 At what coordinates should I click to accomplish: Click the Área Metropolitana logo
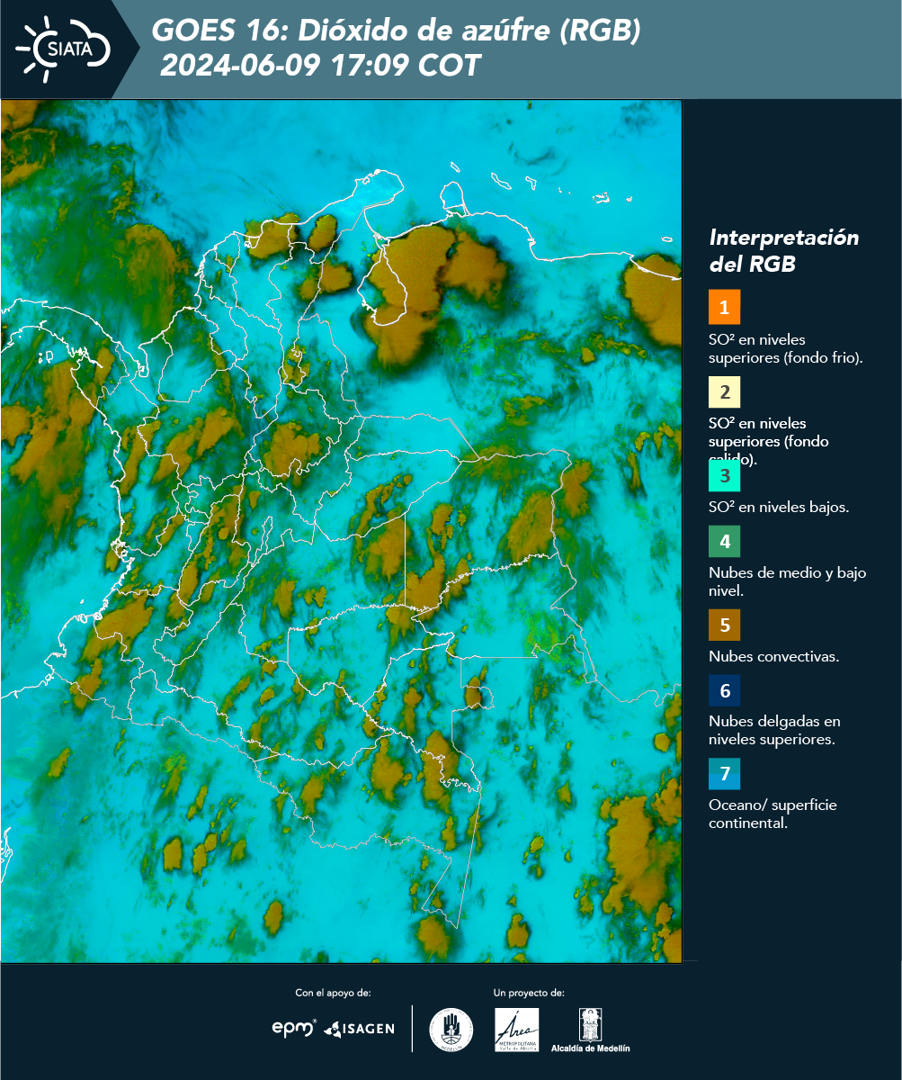[x=517, y=1030]
